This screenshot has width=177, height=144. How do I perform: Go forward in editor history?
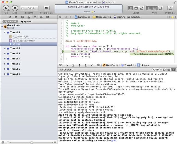coord(71,17)
